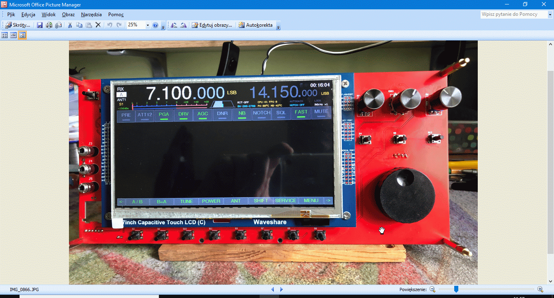Rotate the image left

click(174, 25)
